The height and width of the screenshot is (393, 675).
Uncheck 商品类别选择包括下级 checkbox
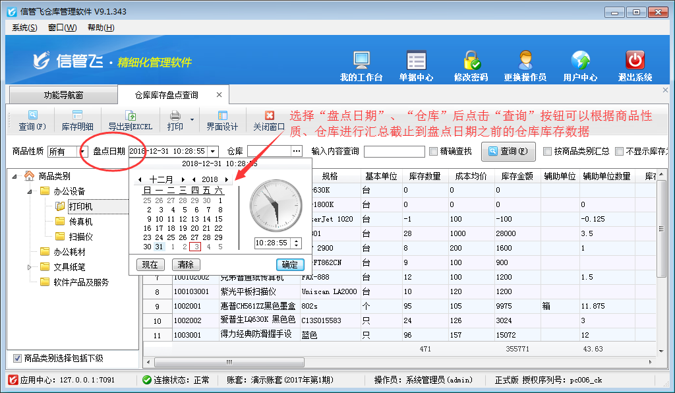click(x=17, y=359)
